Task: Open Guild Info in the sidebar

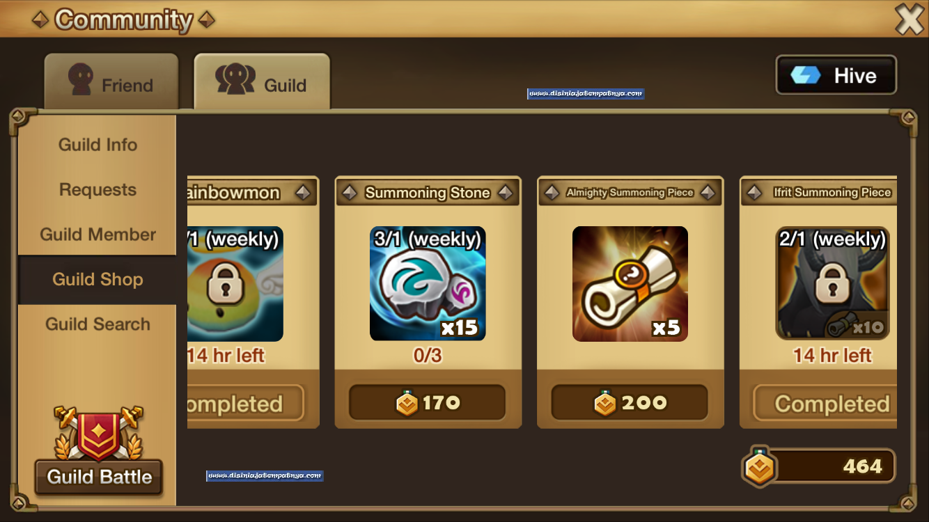Action: [x=97, y=145]
